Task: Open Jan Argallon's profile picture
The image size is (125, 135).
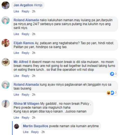Action: pos(6,5)
